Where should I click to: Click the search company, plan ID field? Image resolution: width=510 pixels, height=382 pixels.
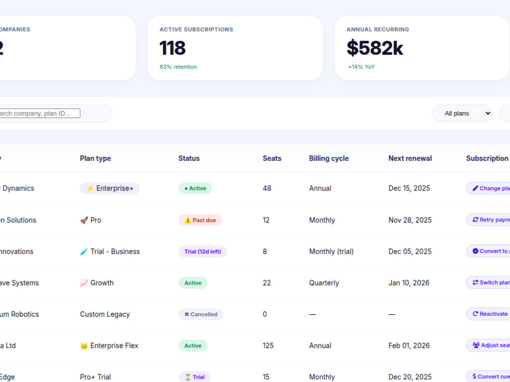(40, 114)
